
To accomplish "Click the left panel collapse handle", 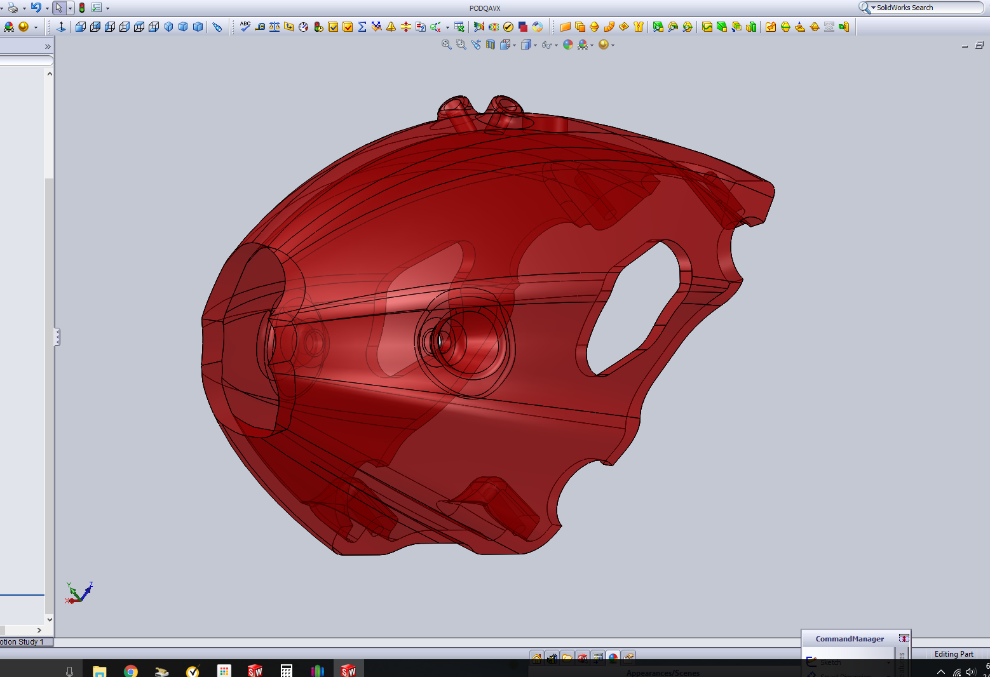I will tap(57, 337).
